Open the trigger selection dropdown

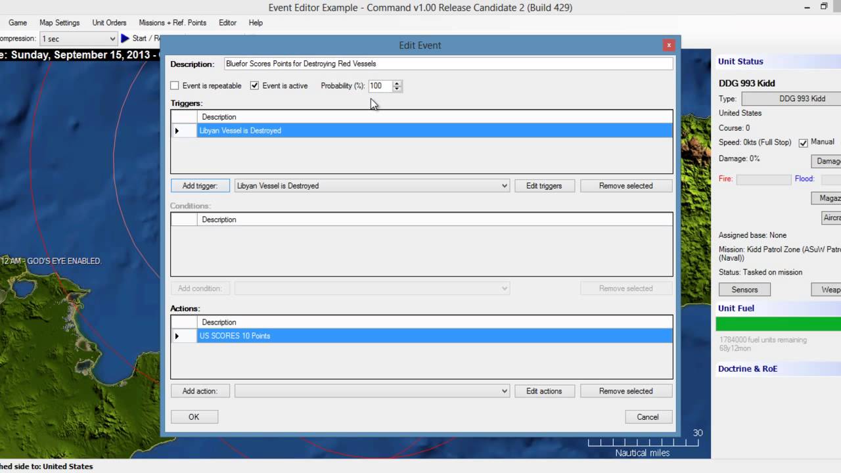coord(504,186)
